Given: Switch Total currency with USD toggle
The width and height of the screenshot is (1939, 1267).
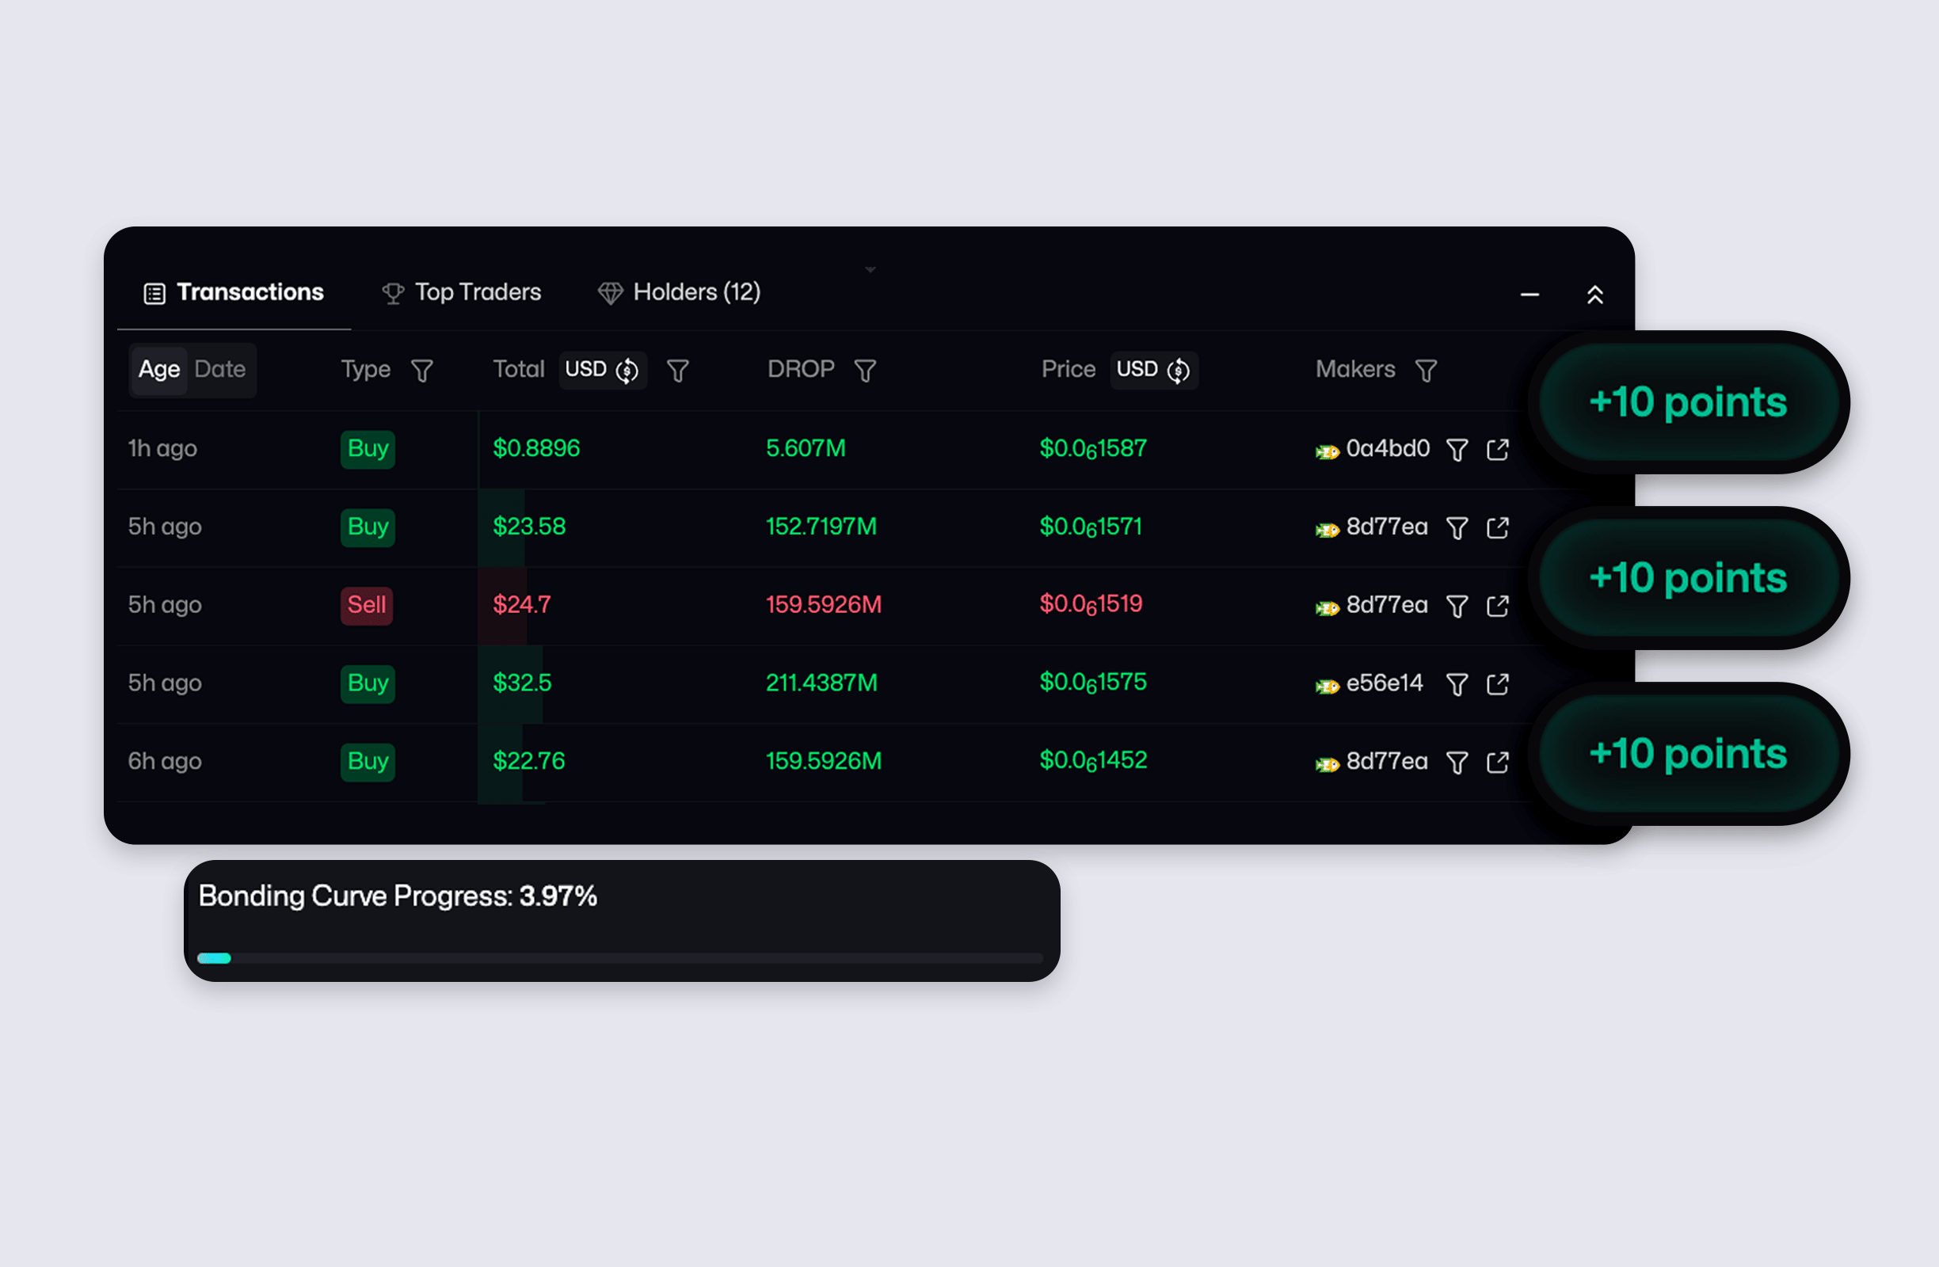Looking at the screenshot, I should pos(602,371).
